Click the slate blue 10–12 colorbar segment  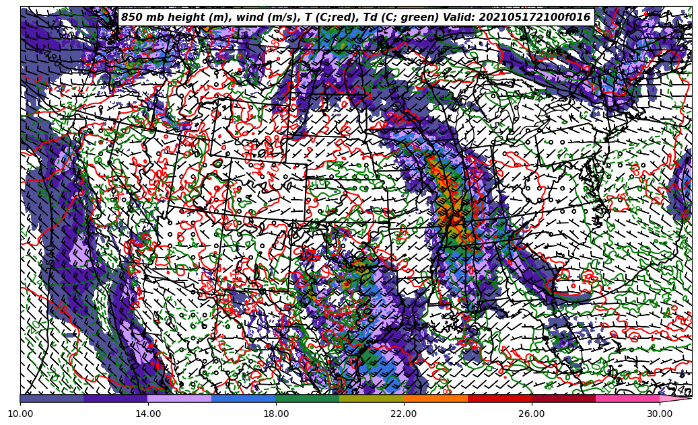click(x=52, y=398)
